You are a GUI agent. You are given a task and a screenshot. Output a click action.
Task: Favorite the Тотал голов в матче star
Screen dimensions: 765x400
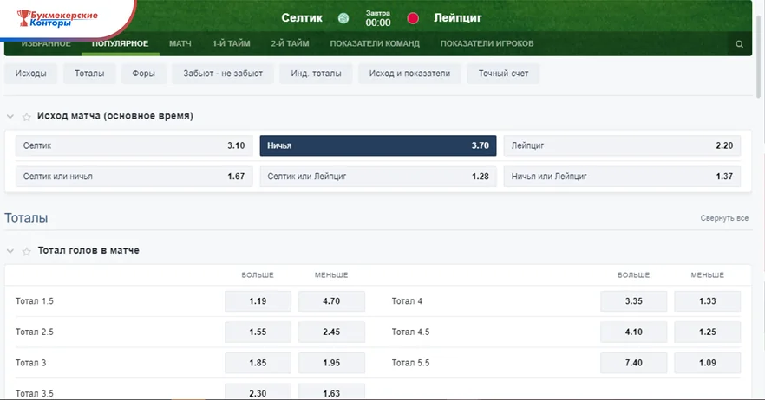pos(26,251)
